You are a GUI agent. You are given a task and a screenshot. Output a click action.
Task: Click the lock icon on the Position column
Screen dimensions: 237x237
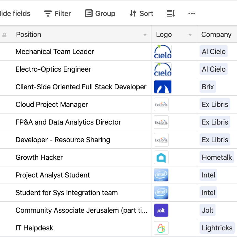pyautogui.click(x=4, y=34)
